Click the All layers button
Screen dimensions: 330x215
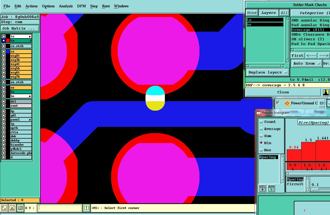[284, 13]
